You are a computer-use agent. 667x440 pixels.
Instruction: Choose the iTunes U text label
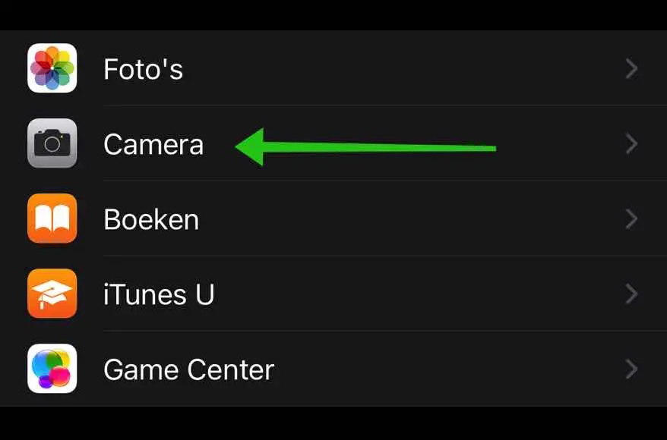click(x=159, y=294)
